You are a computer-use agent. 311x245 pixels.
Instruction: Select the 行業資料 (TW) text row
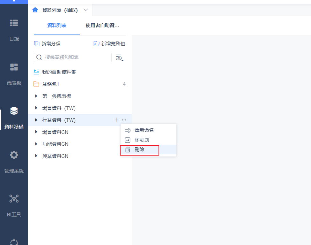click(x=59, y=120)
